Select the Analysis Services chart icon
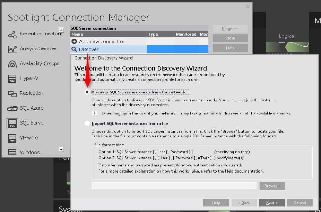Screen dimensions: 321x212 click(x=12, y=49)
